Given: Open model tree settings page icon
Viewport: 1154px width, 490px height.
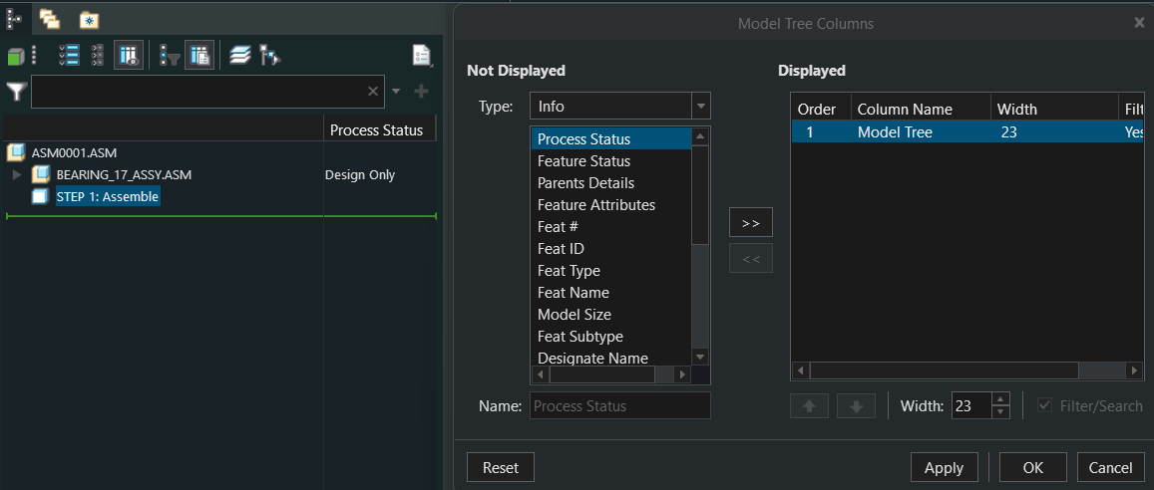Looking at the screenshot, I should (x=422, y=56).
